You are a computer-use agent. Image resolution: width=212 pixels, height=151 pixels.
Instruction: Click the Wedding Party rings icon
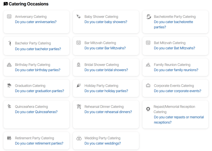pos(79,138)
